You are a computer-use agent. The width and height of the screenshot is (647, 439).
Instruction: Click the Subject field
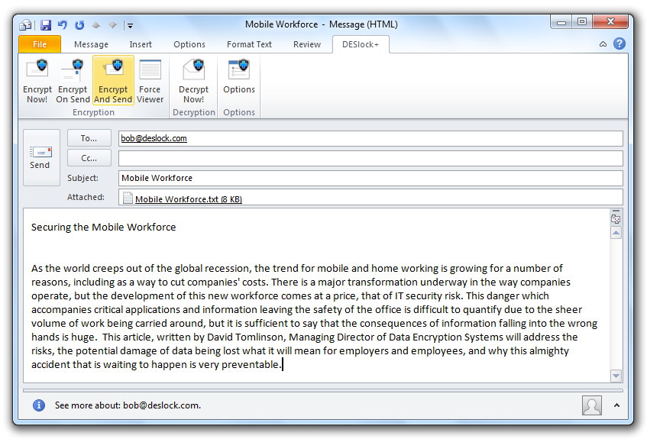[x=370, y=178]
